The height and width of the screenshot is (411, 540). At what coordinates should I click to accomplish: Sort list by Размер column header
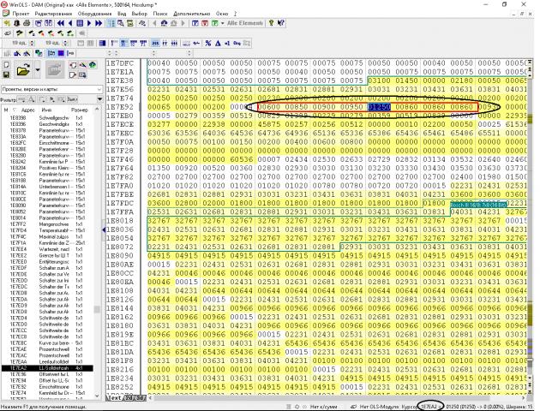point(79,110)
